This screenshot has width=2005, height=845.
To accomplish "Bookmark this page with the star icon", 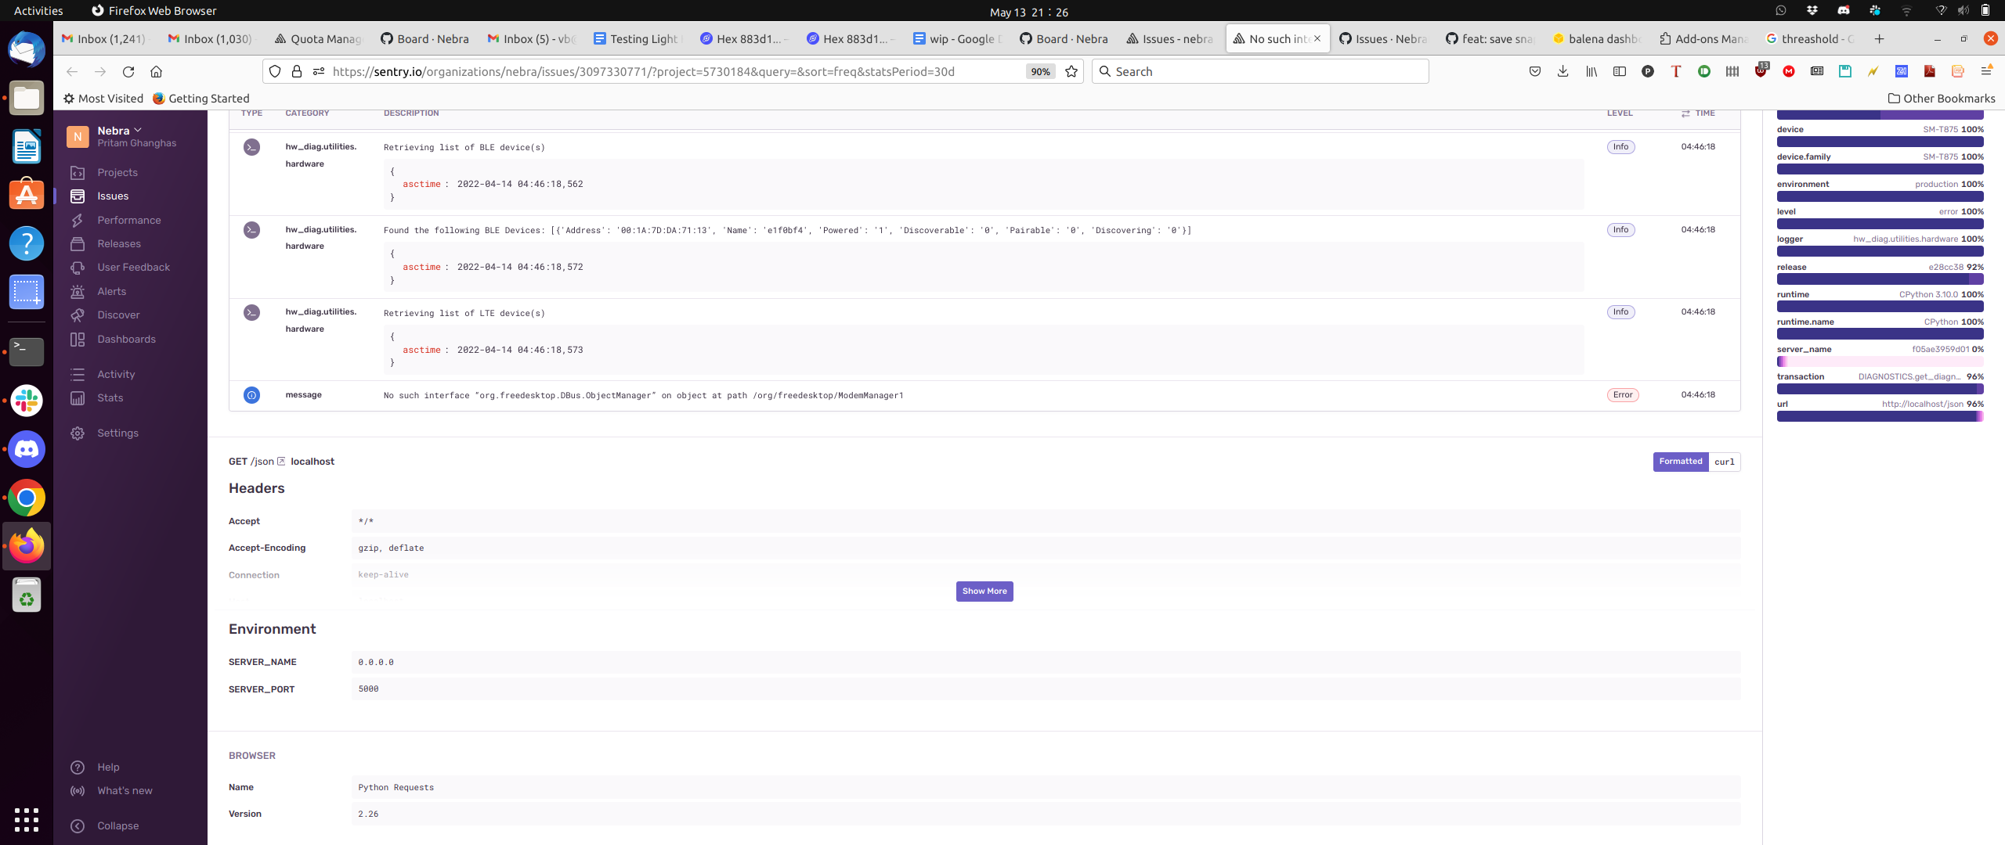I will click(1071, 71).
